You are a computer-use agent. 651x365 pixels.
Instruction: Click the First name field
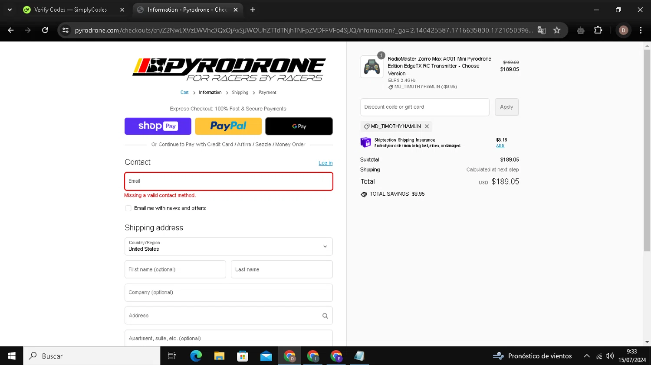(175, 269)
